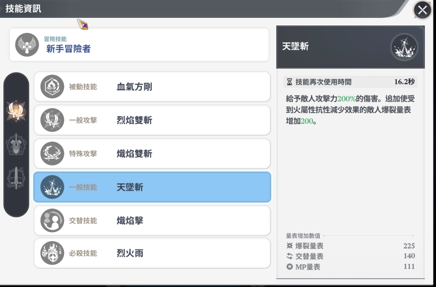Viewport: 436px width, 287px height.
Task: Click the 熾焰雙斬 special attack icon
Action: (52, 153)
